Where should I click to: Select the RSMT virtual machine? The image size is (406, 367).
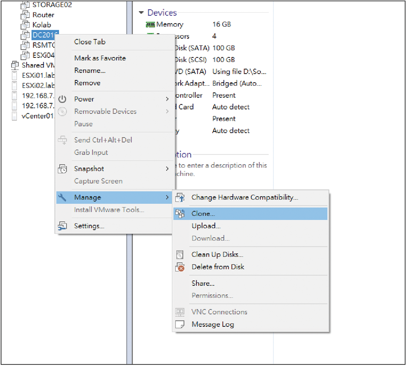point(43,45)
